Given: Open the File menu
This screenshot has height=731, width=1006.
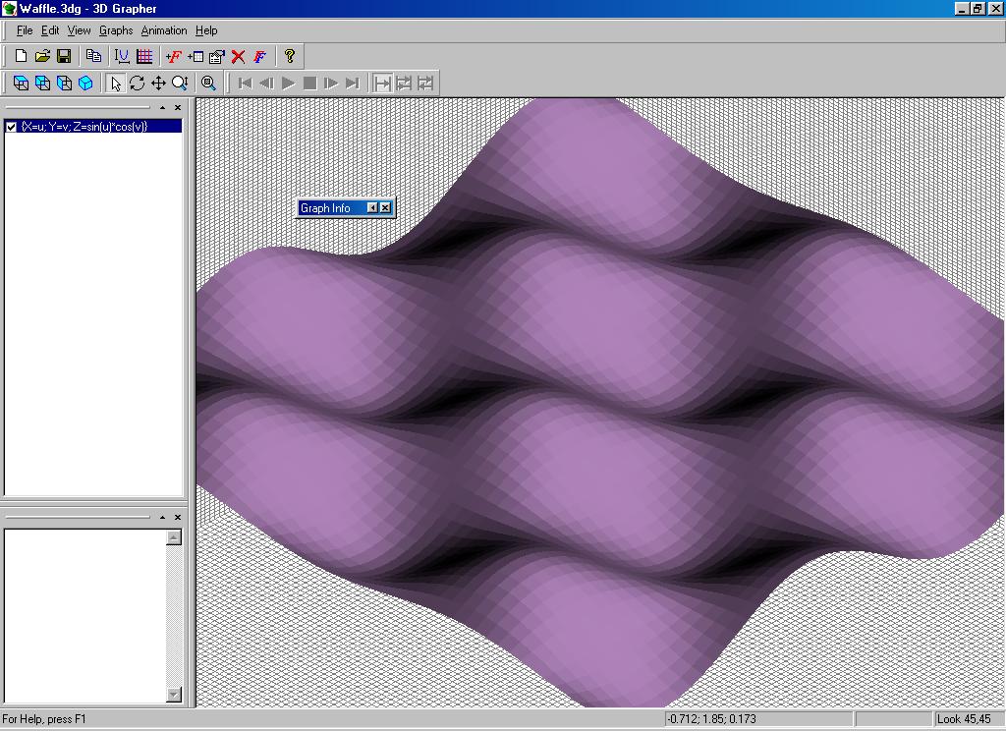Looking at the screenshot, I should pos(25,30).
